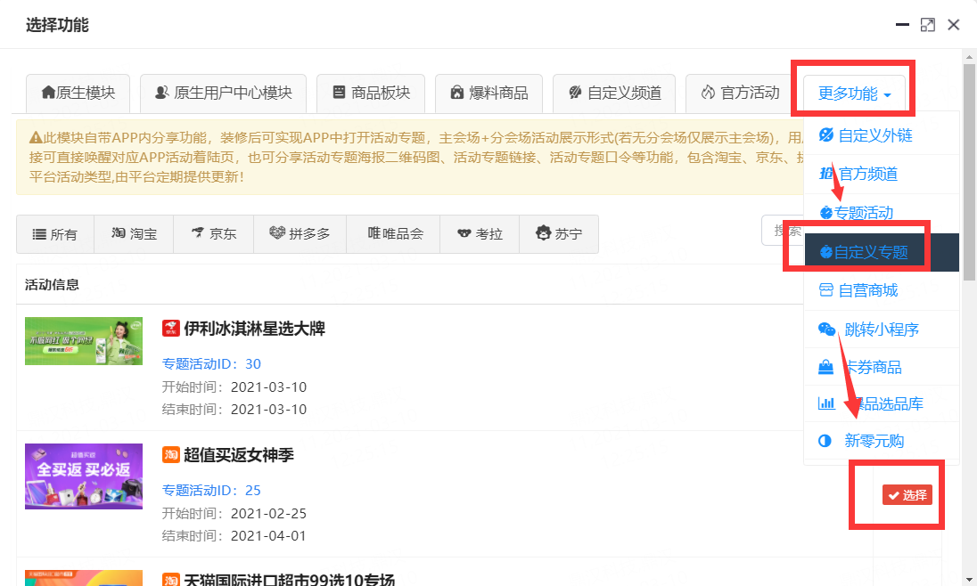The width and height of the screenshot is (977, 586).
Task: Click the activity search input field
Action: pyautogui.click(x=783, y=231)
